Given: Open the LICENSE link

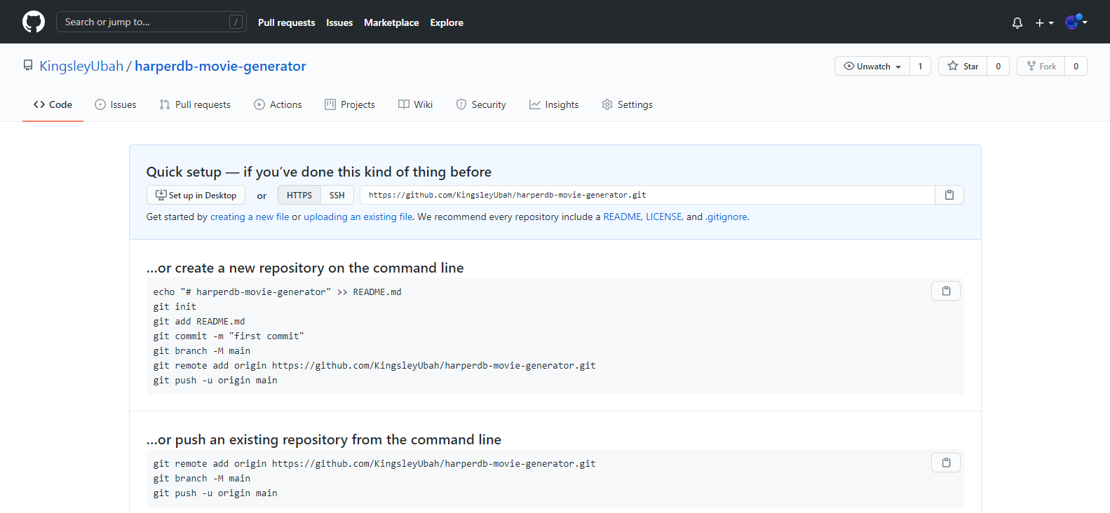Looking at the screenshot, I should 664,217.
